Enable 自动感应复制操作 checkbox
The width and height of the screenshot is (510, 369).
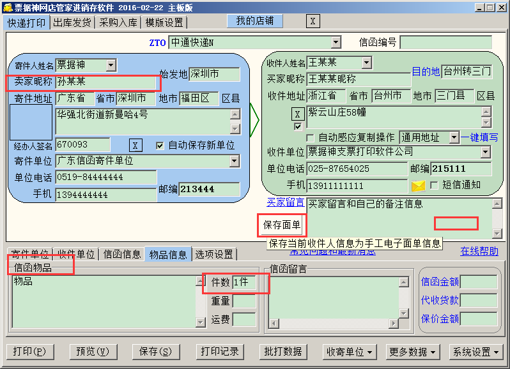311,138
